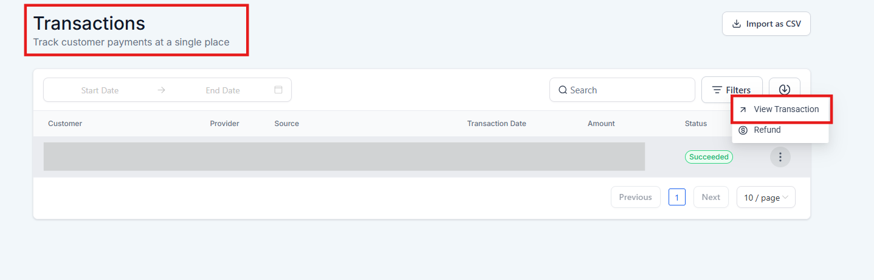Click the Succeeded status badge
Viewport: 874px width, 280px height.
coord(709,157)
